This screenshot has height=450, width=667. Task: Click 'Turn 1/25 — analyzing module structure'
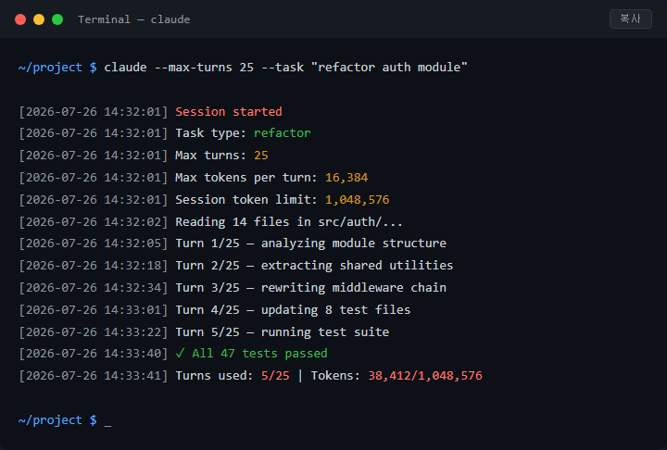coord(311,244)
